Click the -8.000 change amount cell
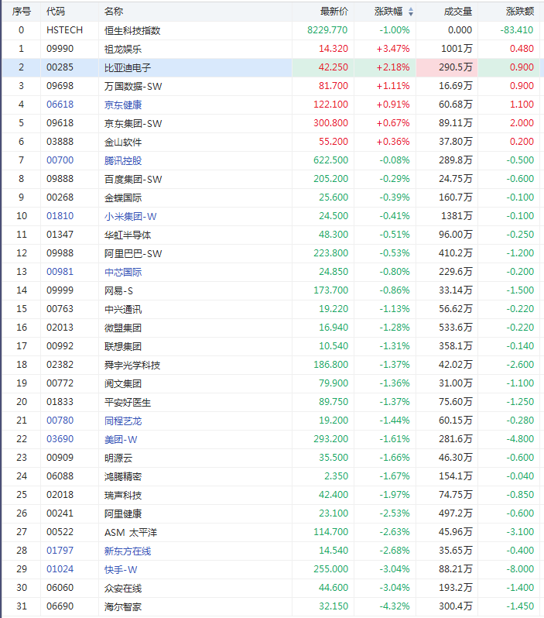 tap(520, 568)
